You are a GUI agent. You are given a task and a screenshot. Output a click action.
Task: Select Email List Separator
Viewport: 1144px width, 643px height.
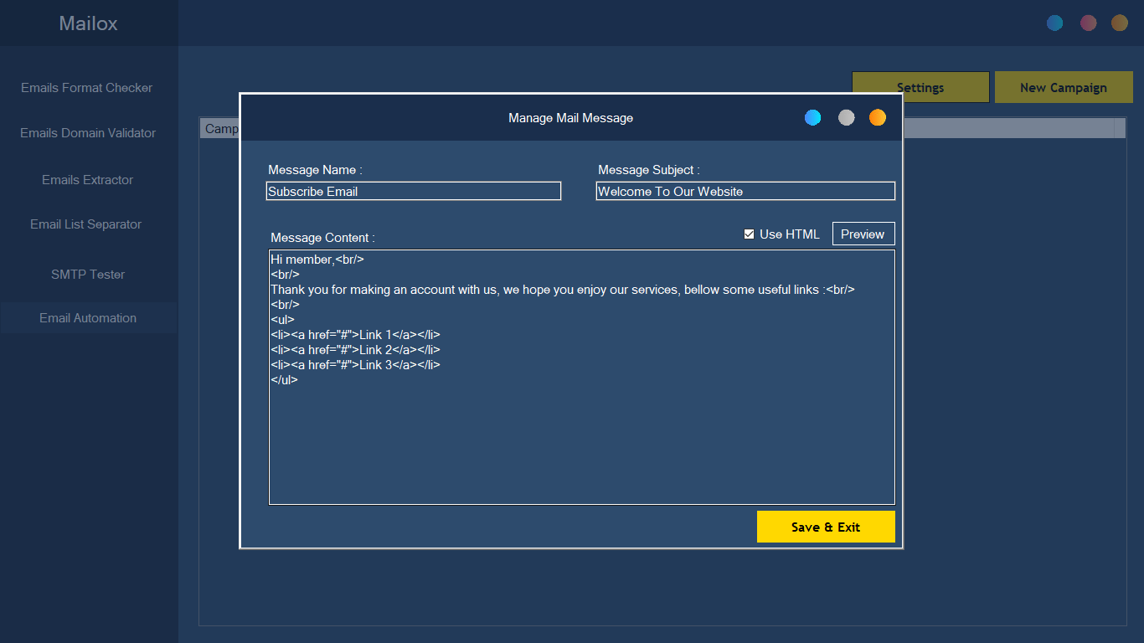pos(86,224)
